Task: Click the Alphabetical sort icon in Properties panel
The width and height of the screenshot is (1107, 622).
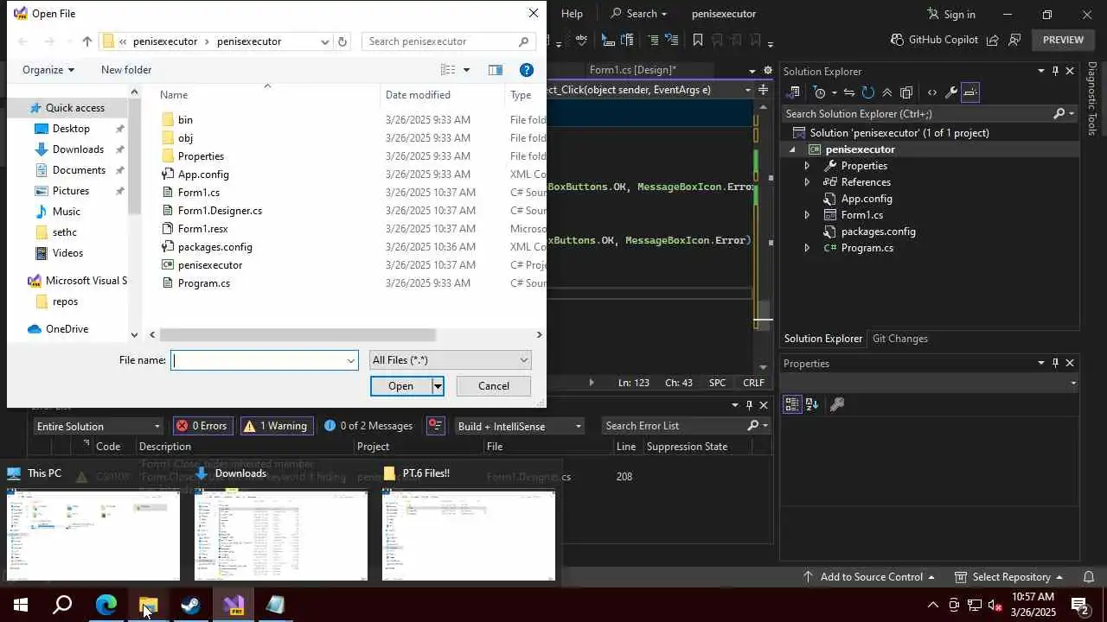Action: (x=812, y=404)
